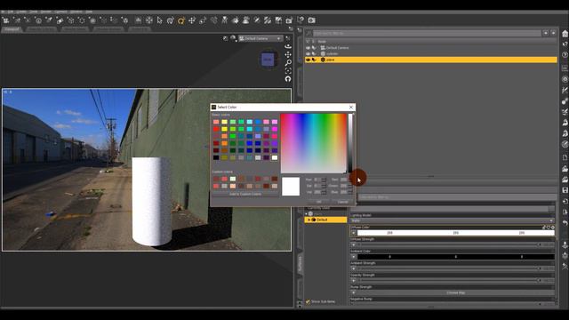Click the Surfaces filter input field
The image size is (569, 320).
[456, 197]
